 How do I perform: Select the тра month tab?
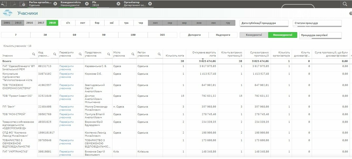(x=126, y=23)
